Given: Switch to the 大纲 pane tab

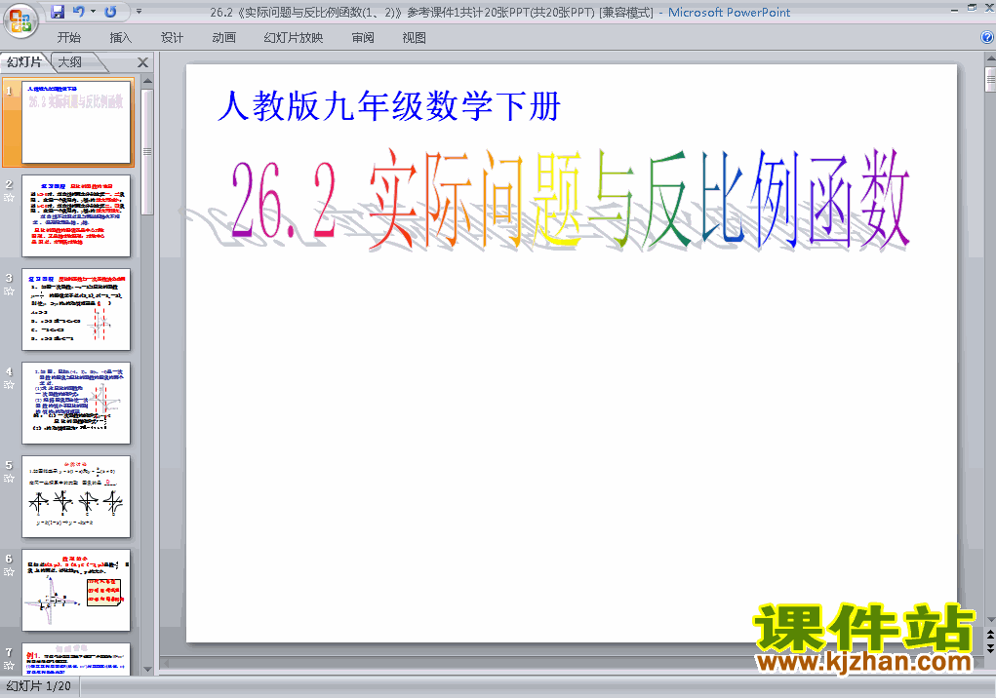Looking at the screenshot, I should [x=71, y=62].
